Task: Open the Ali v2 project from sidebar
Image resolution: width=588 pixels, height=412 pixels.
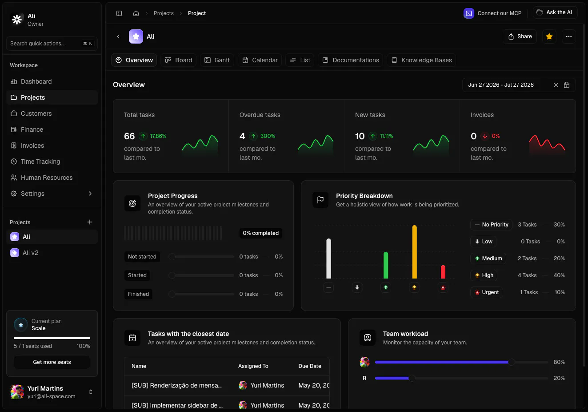Action: 52,253
